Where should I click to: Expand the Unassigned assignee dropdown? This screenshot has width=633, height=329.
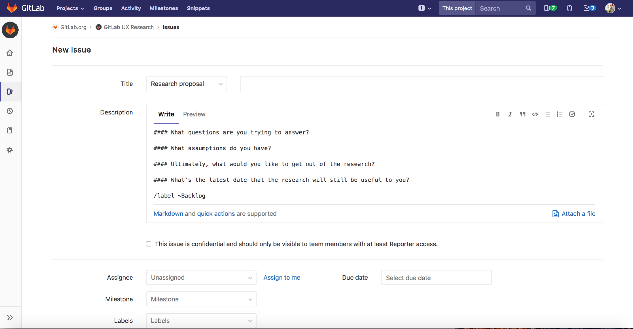click(201, 277)
